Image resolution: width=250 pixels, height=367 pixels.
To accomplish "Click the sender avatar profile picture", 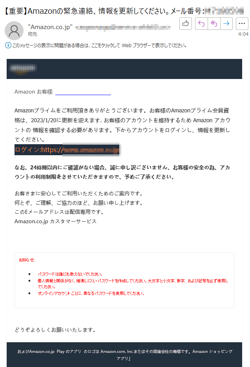I will click(x=14, y=31).
